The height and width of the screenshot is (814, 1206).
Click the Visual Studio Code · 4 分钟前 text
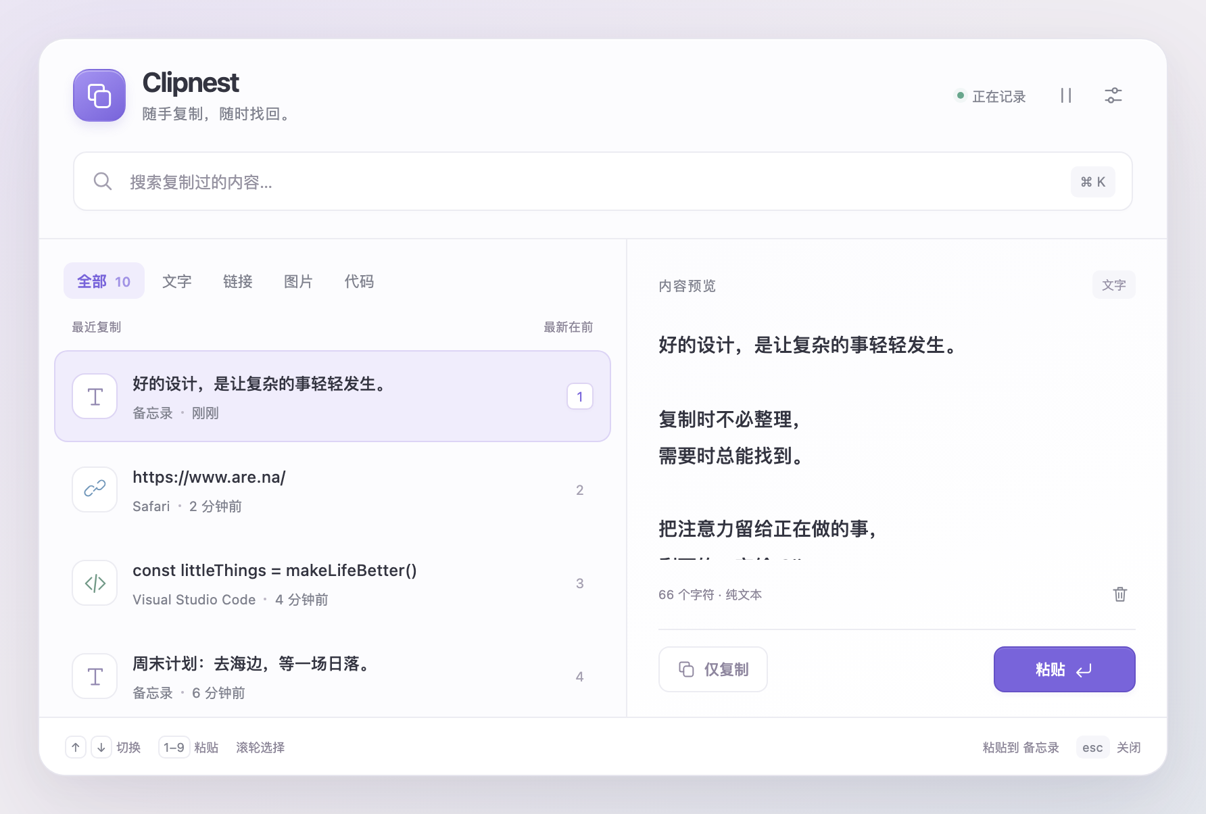pyautogui.click(x=231, y=600)
